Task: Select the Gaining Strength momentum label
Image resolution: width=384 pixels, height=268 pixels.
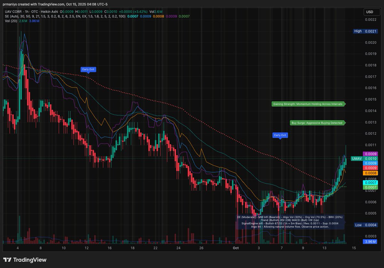Action: (309, 104)
